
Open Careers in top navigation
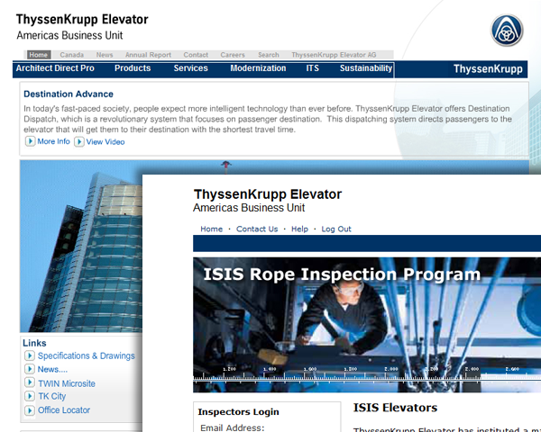233,55
